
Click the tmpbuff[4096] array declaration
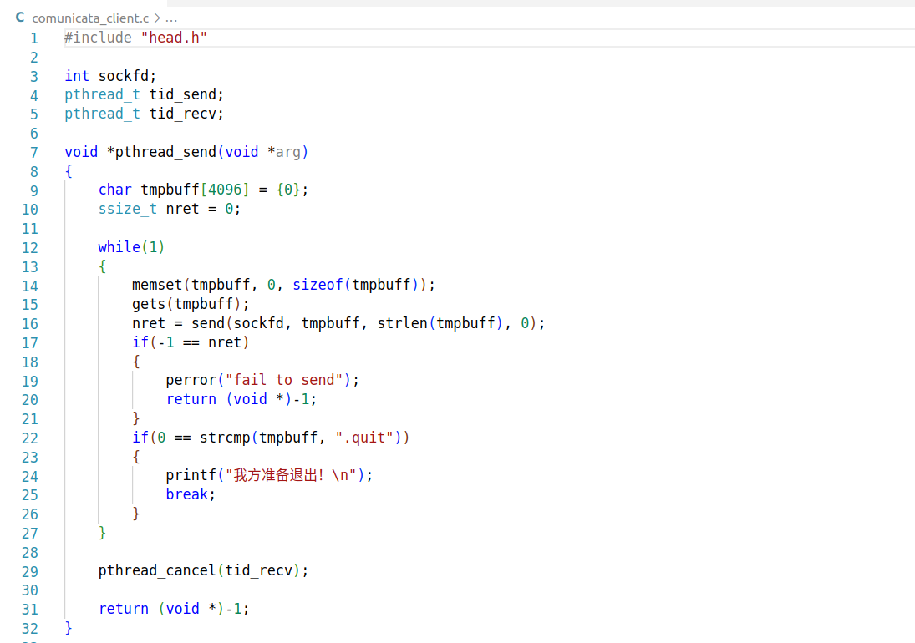pos(195,190)
